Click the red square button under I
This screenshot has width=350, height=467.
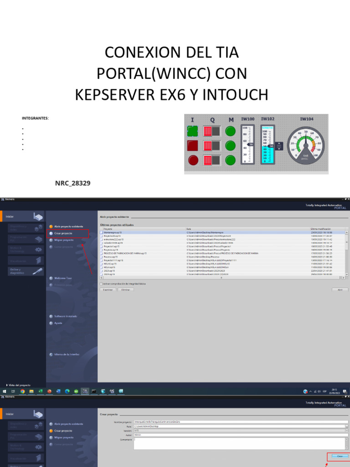pyautogui.click(x=193, y=145)
